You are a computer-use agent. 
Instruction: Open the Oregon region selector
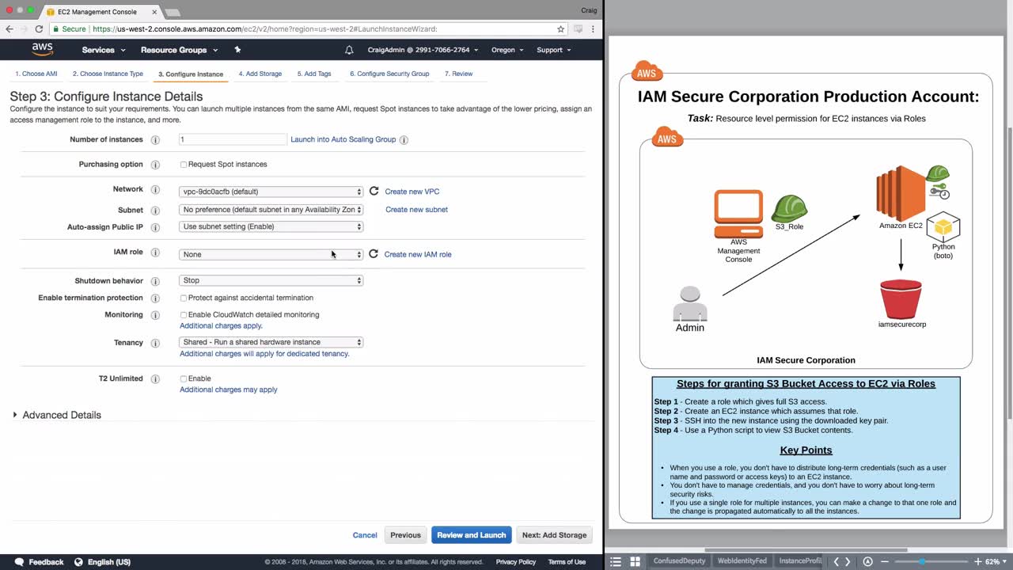click(507, 50)
